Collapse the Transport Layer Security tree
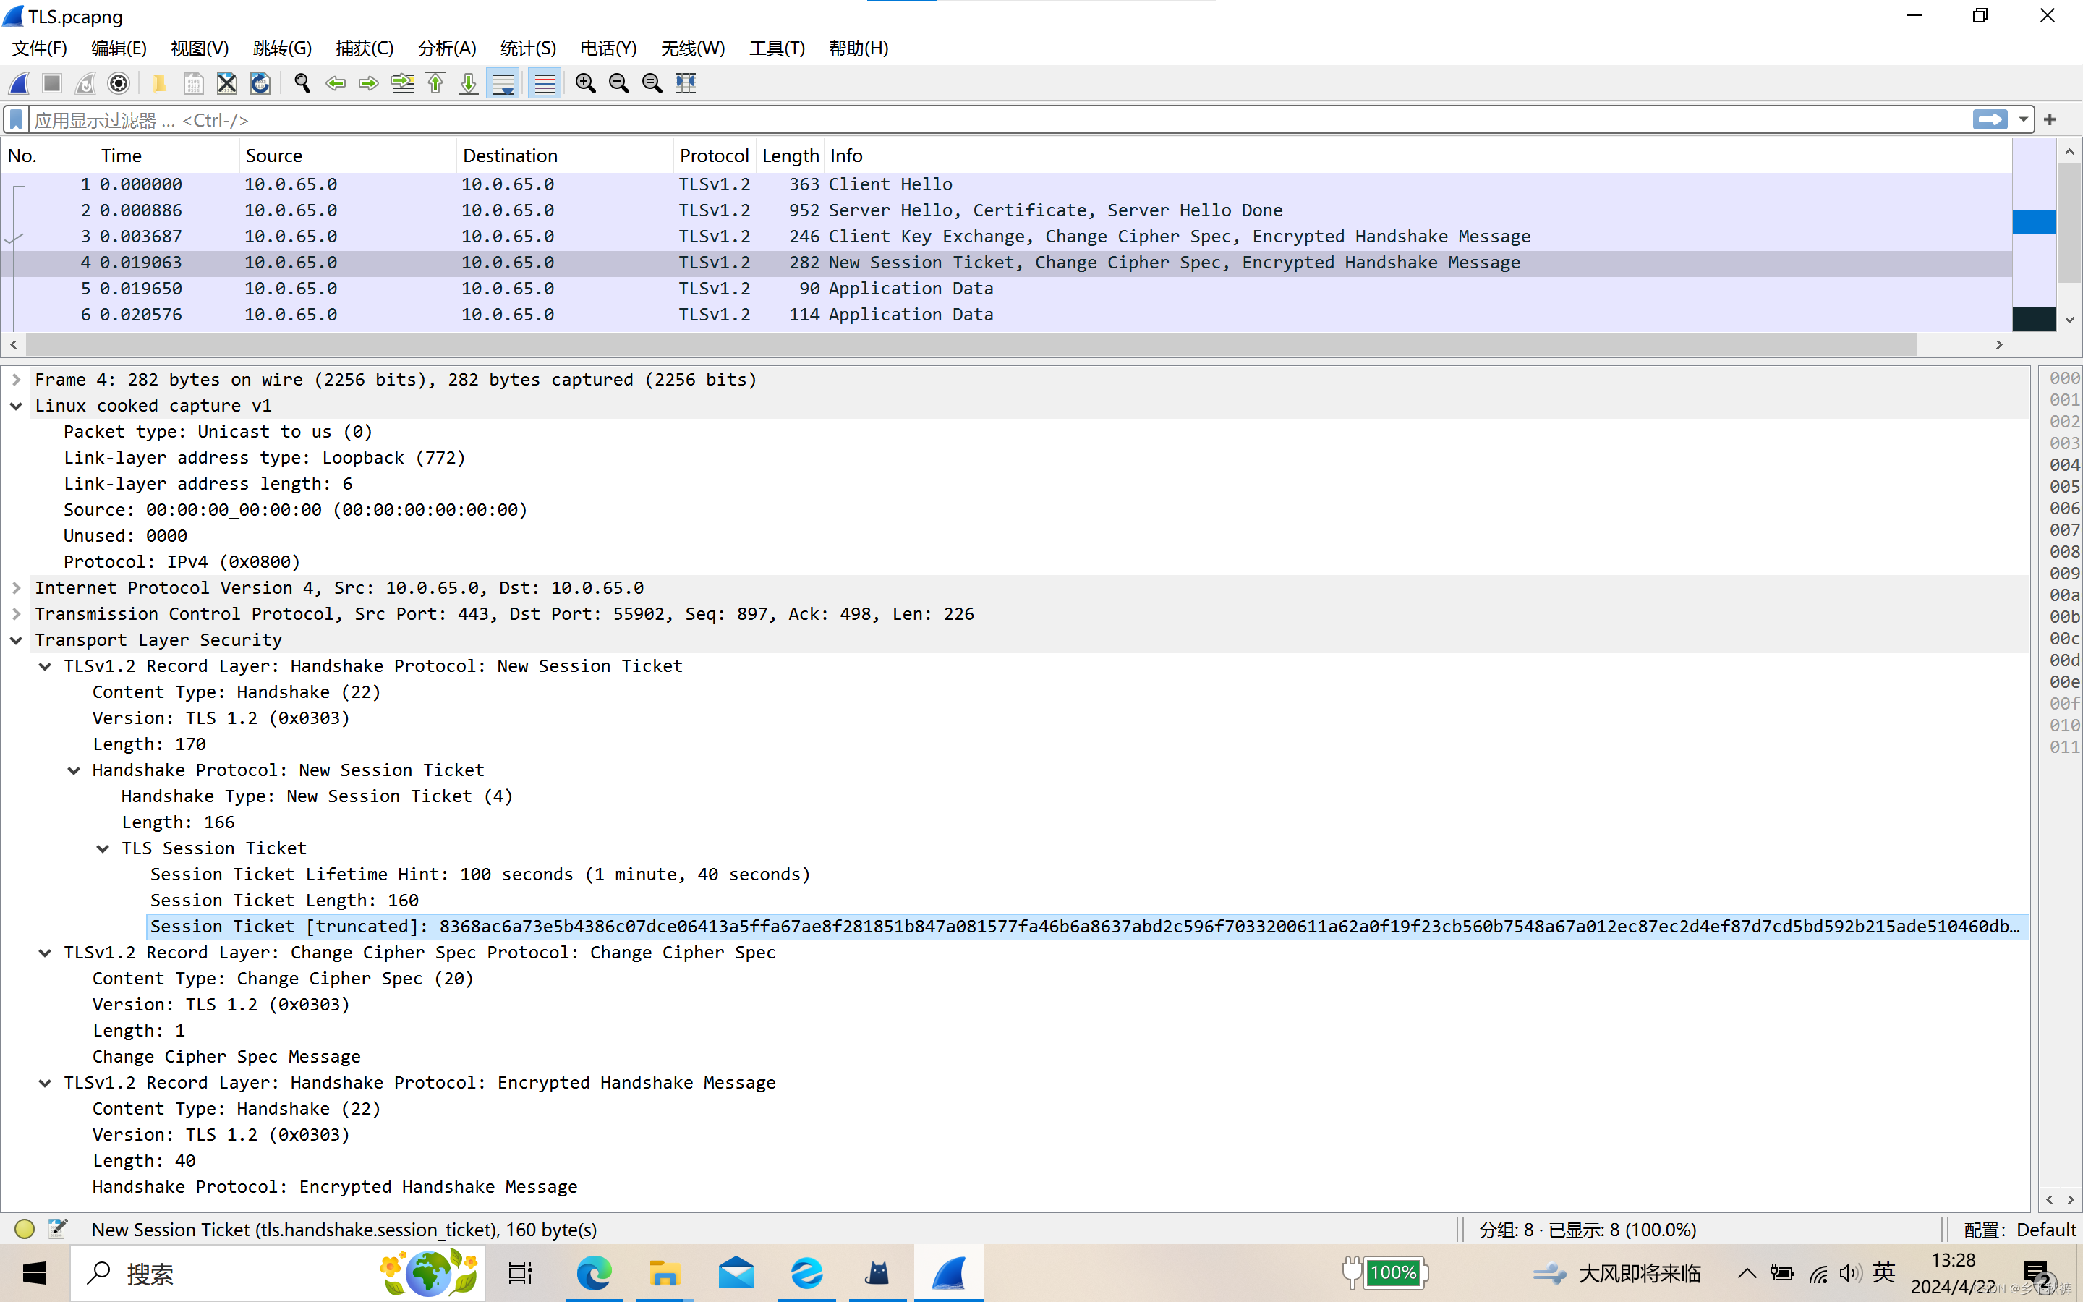This screenshot has height=1302, width=2083. coord(15,639)
